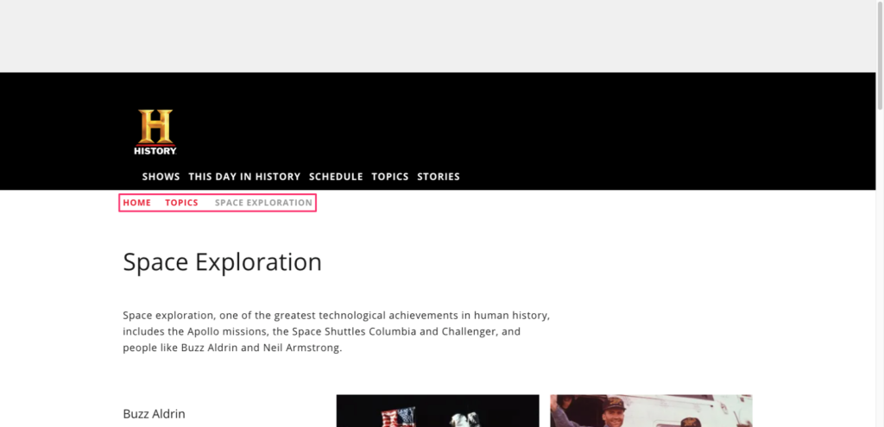Open the American flag moon thumbnail
The height and width of the screenshot is (427, 884).
point(437,411)
